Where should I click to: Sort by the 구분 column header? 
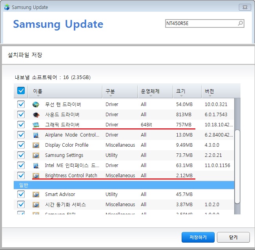pyautogui.click(x=120, y=91)
